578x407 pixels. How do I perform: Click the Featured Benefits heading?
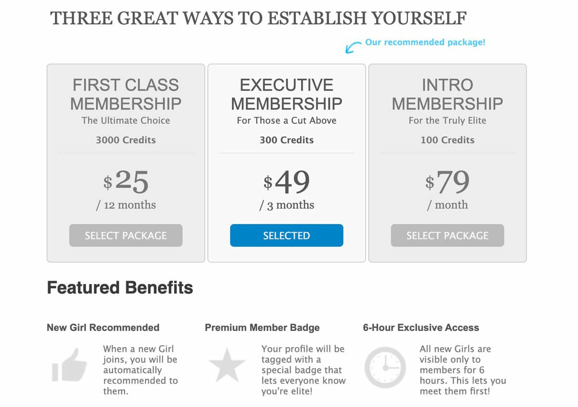[x=120, y=288]
